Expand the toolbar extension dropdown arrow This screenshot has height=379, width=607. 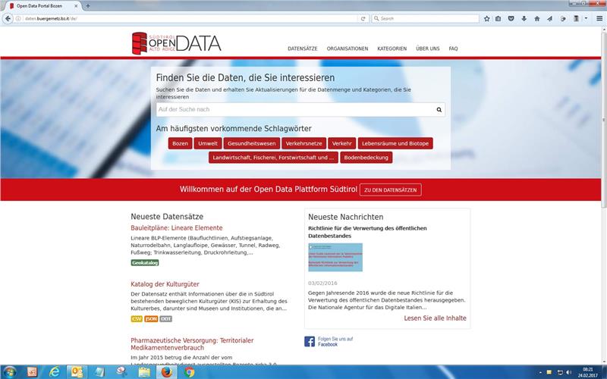tap(587, 18)
